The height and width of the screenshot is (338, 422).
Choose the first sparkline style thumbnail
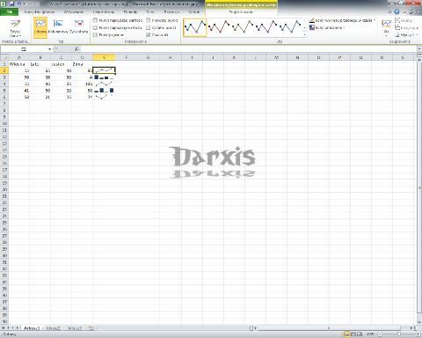coord(195,27)
